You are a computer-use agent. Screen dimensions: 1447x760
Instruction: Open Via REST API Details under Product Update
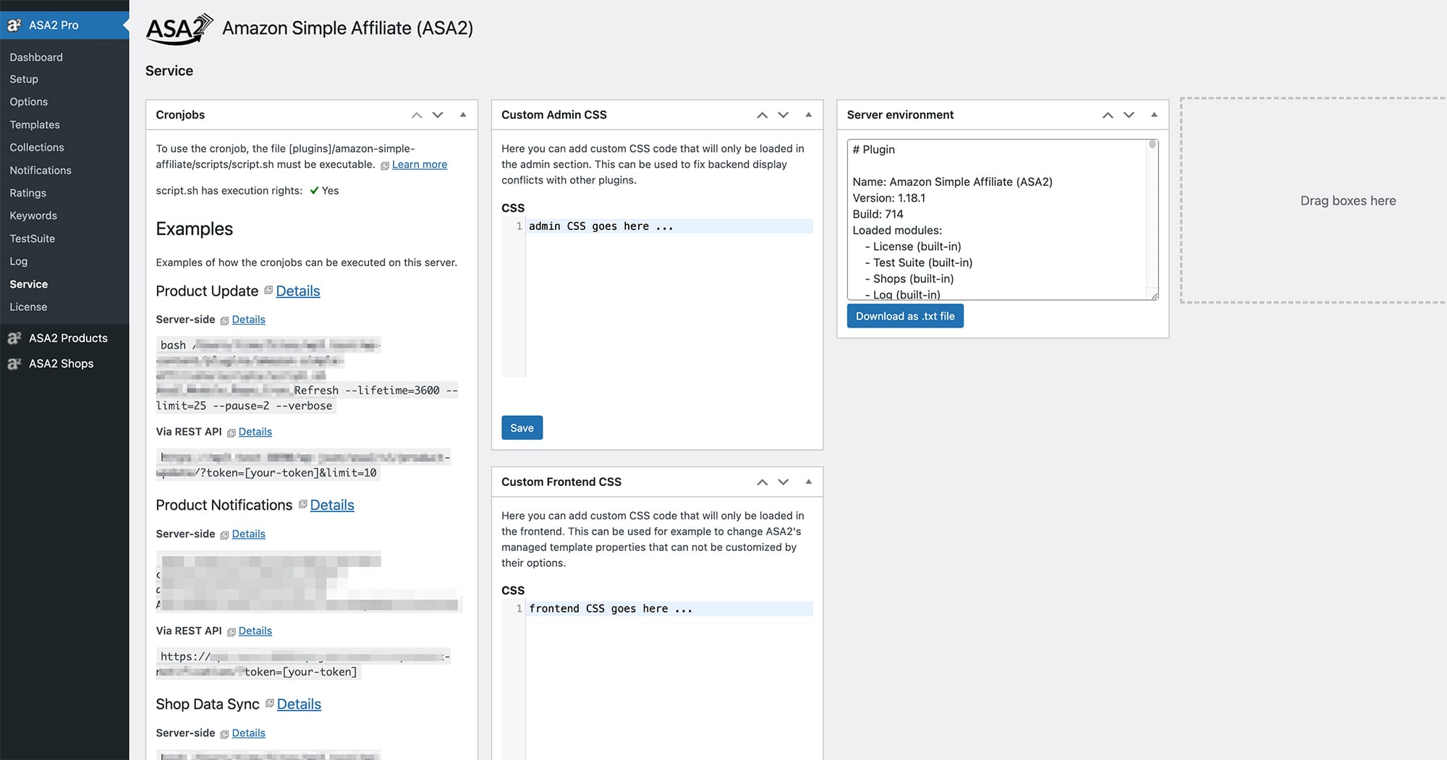[255, 432]
